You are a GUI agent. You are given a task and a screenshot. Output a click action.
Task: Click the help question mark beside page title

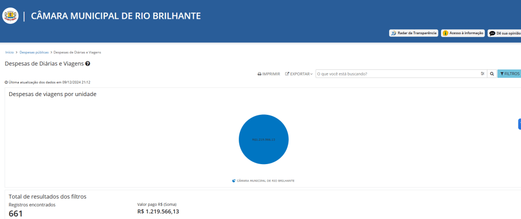tap(88, 64)
